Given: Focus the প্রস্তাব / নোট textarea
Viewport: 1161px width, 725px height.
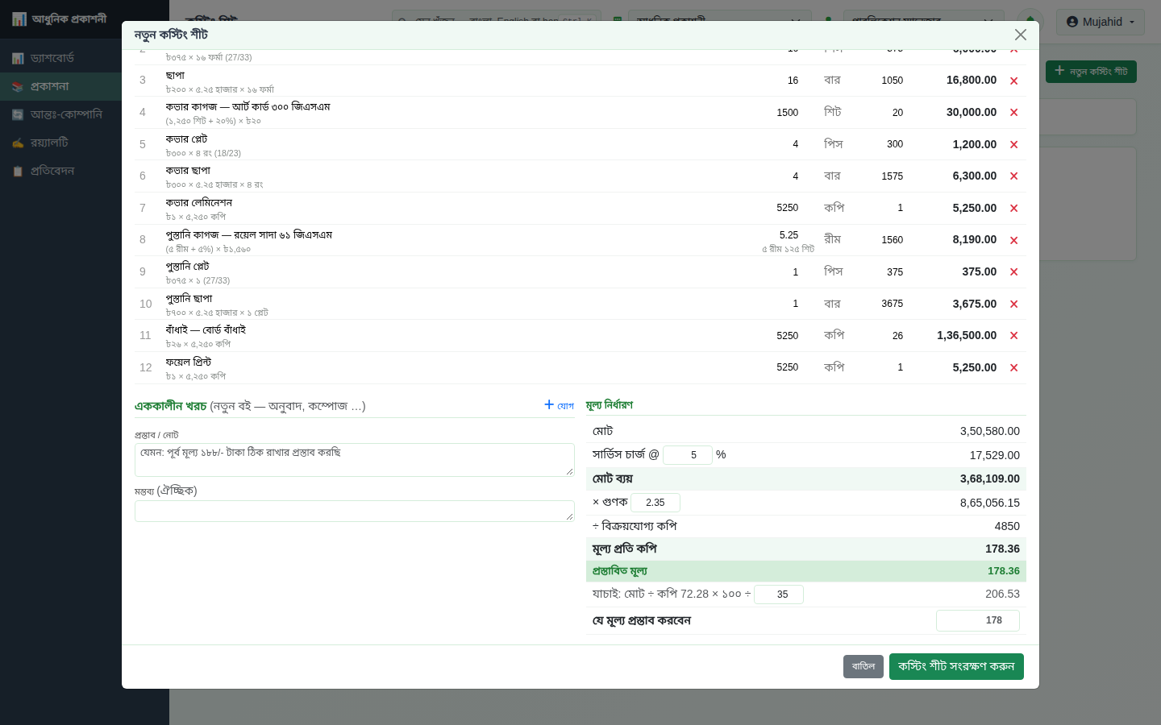Looking at the screenshot, I should (355, 460).
